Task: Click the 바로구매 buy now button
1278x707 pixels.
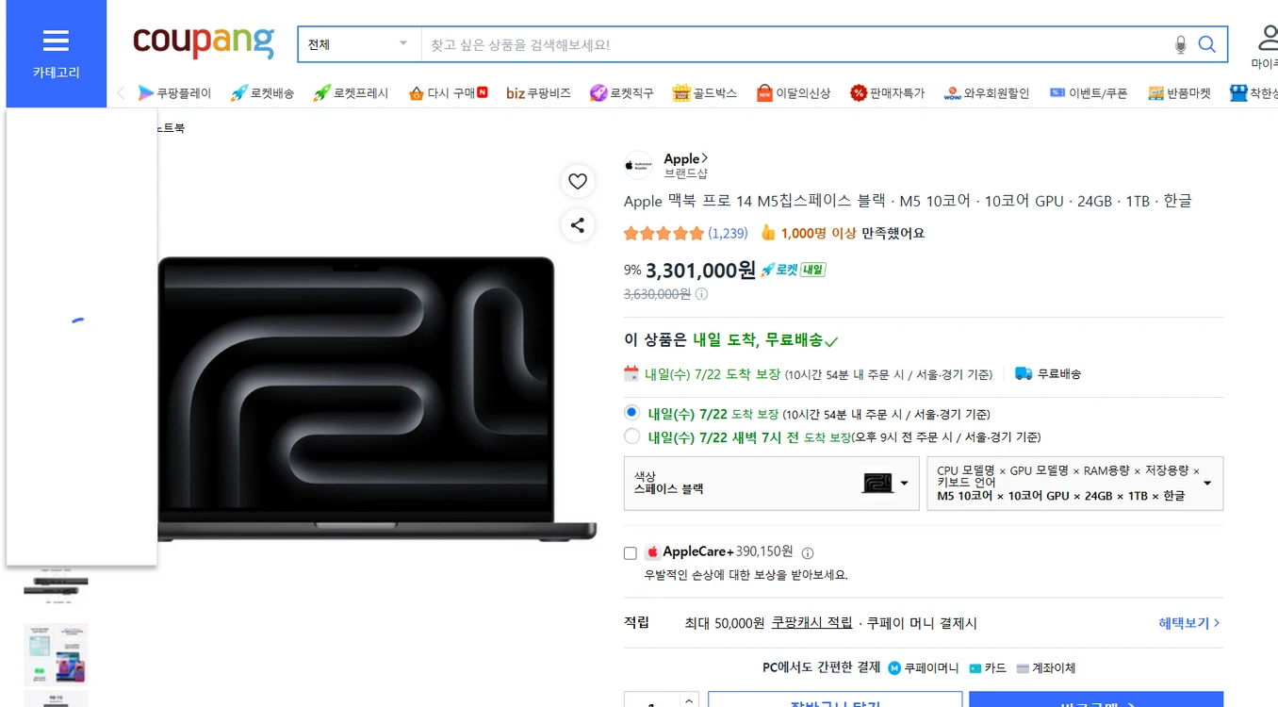Action: pos(1096,699)
